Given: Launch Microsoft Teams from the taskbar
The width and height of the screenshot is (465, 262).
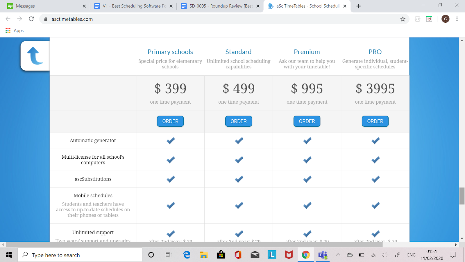Looking at the screenshot, I should [323, 255].
